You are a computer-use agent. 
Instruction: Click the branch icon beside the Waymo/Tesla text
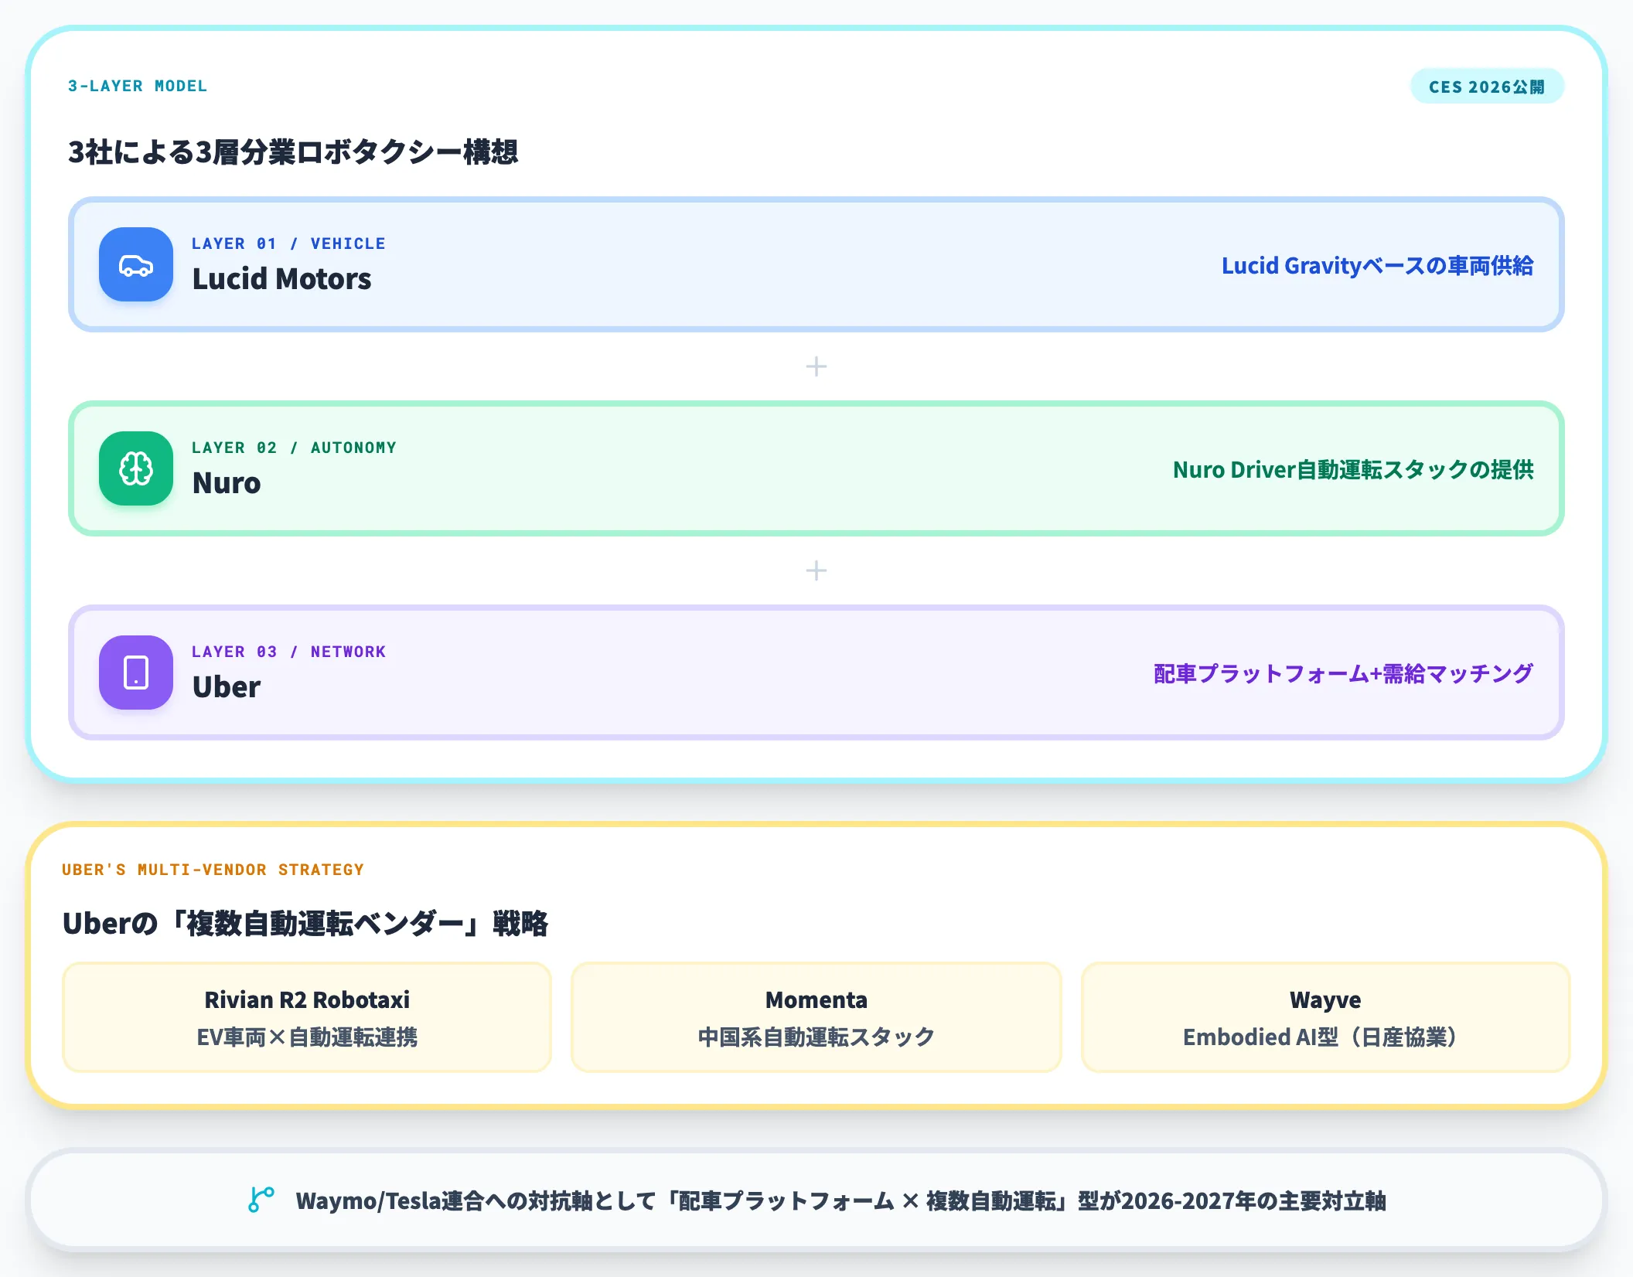click(x=261, y=1200)
